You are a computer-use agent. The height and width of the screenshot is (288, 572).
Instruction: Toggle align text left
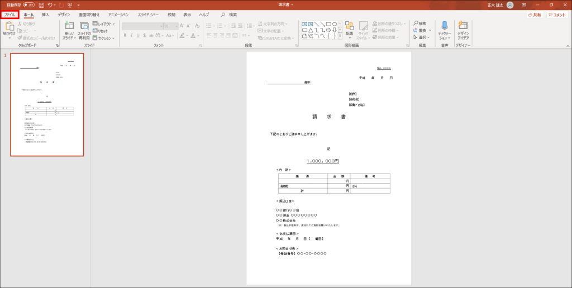pyautogui.click(x=209, y=36)
